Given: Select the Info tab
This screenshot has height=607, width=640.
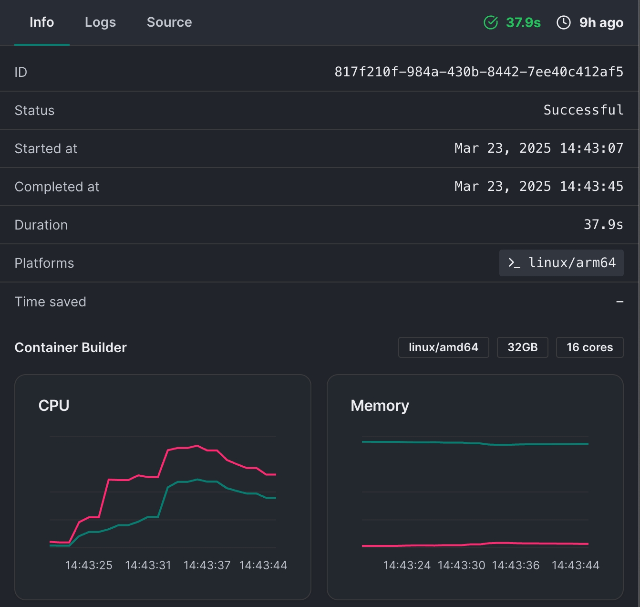Looking at the screenshot, I should pos(42,22).
